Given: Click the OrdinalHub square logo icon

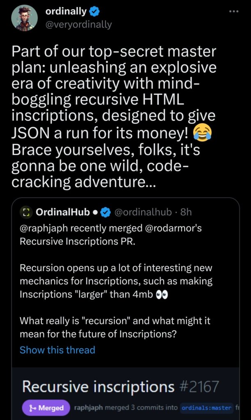Looking at the screenshot, I should [x=26, y=212].
